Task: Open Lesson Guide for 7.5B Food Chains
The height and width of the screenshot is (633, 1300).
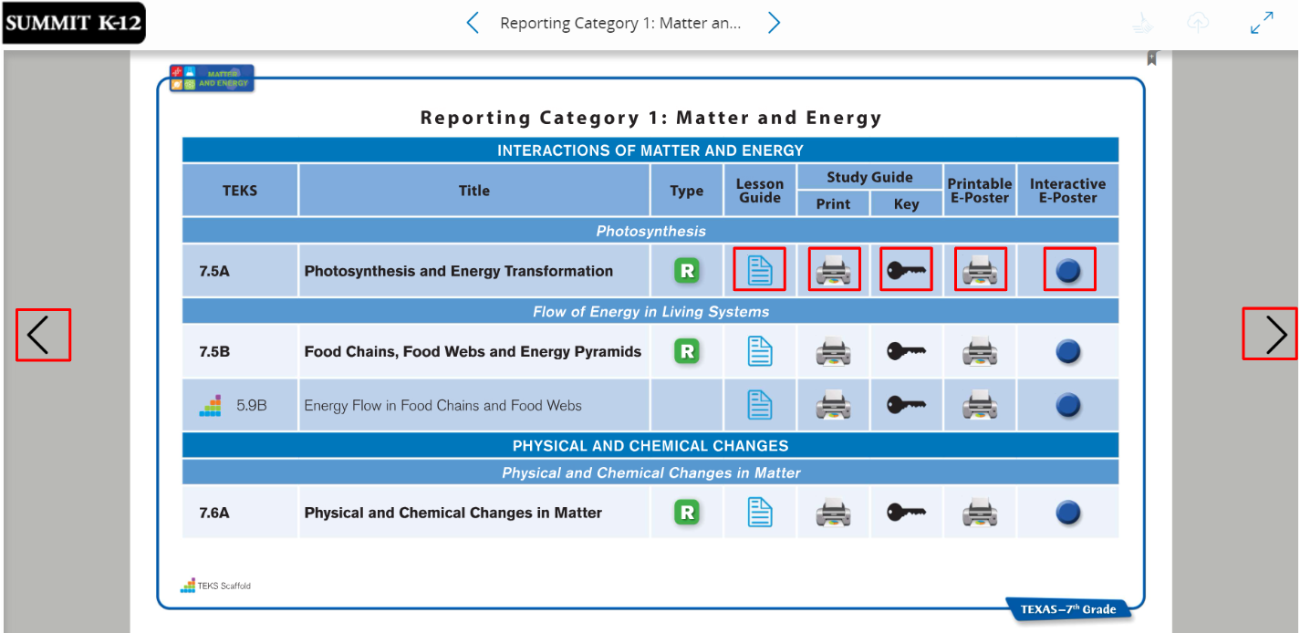Action: [759, 351]
